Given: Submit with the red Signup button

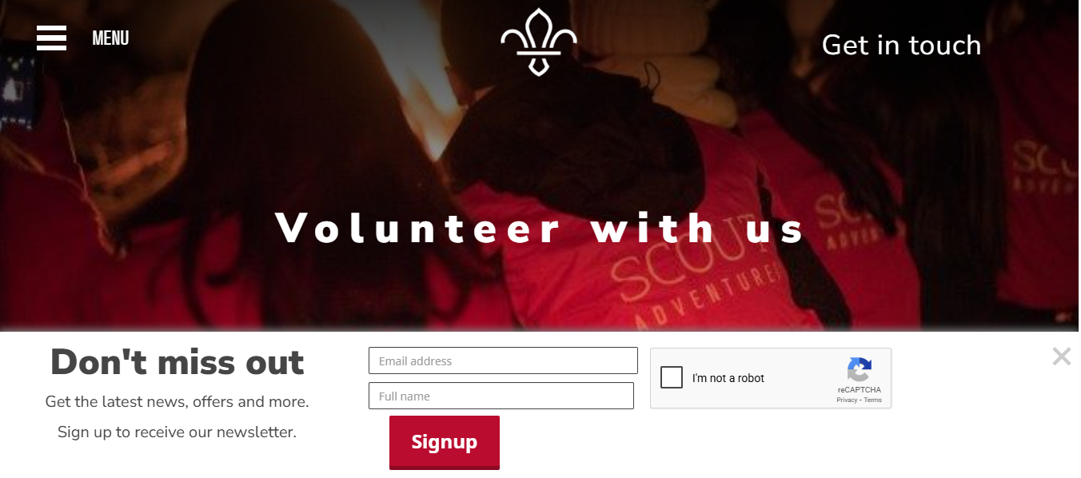Looking at the screenshot, I should pos(445,442).
